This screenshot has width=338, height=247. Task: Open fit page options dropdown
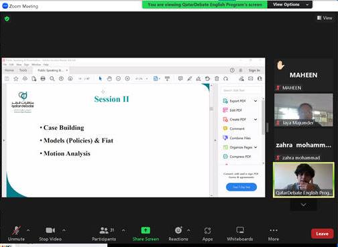[x=157, y=78]
